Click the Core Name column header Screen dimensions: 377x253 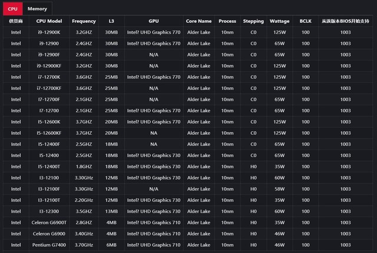199,21
